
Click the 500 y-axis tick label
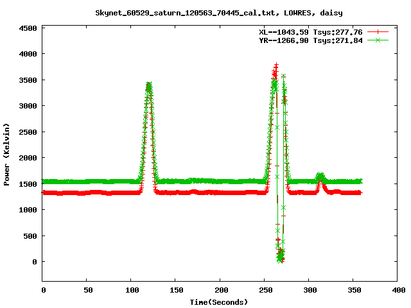click(x=30, y=236)
